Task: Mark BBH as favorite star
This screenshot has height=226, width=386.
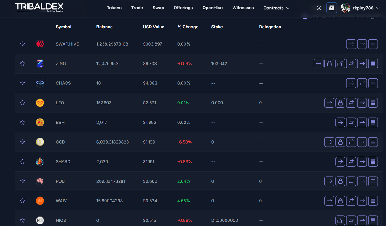Action: pyautogui.click(x=22, y=123)
